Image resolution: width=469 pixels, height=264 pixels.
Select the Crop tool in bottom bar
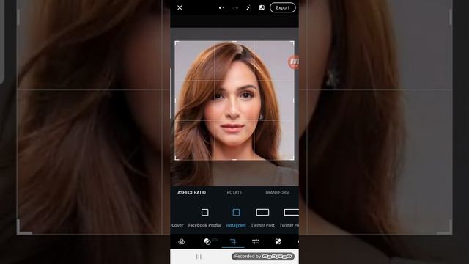(233, 241)
